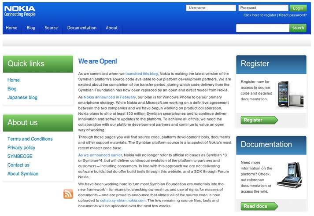Click the green Search button
The image size is (314, 216).
298,28
